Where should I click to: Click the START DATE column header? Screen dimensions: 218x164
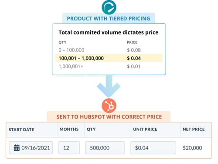click(x=21, y=129)
